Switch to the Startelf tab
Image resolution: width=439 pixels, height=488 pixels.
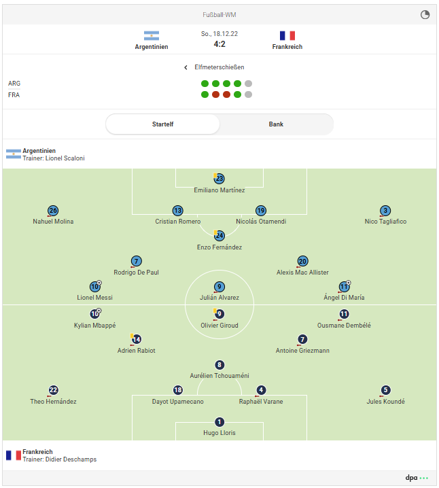[x=162, y=124]
